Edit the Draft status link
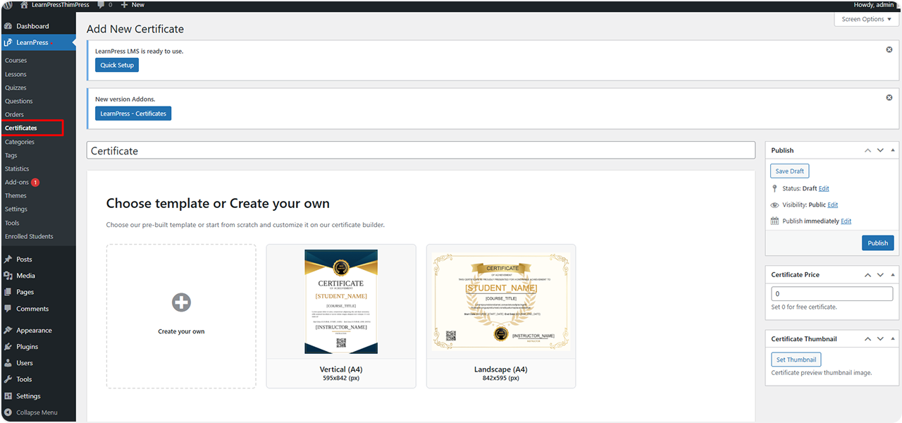Image resolution: width=902 pixels, height=423 pixels. pos(824,189)
